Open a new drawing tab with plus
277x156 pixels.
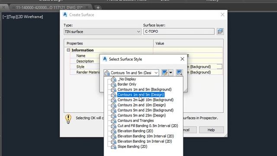98,8
